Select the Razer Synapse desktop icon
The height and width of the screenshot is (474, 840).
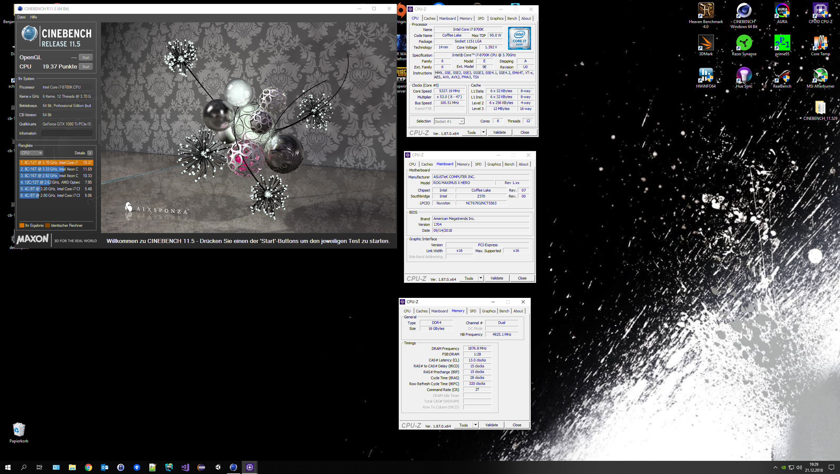[744, 45]
